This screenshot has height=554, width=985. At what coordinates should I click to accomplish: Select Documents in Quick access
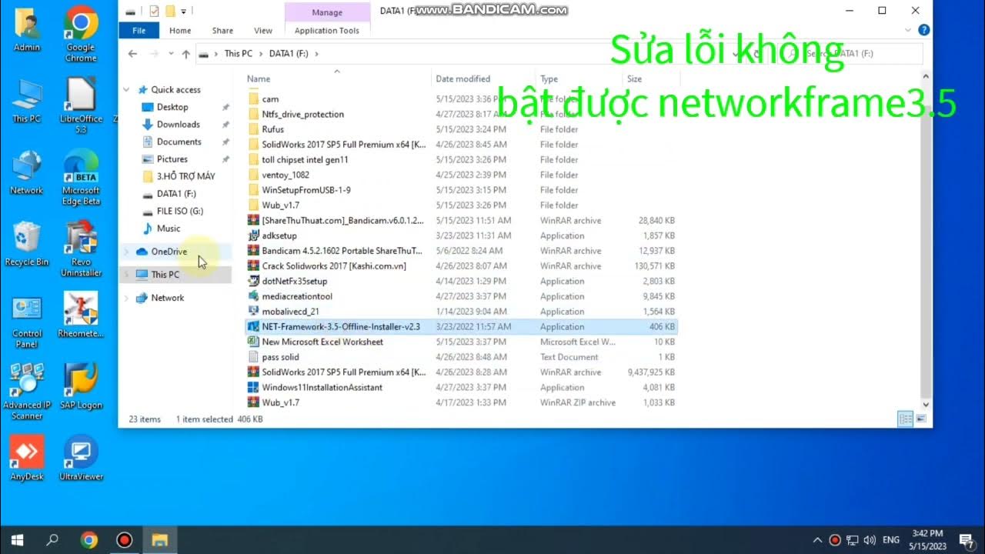(179, 142)
